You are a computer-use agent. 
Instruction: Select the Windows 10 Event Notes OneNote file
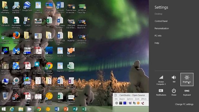coord(71,83)
